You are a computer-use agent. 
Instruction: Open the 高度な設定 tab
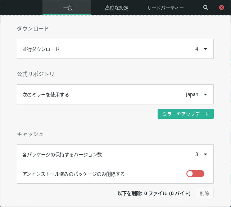pyautogui.click(x=117, y=8)
